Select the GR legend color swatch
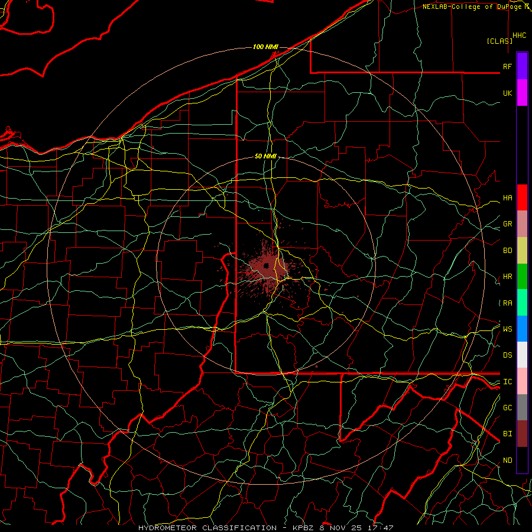Viewport: 532px width, 532px height. click(522, 224)
